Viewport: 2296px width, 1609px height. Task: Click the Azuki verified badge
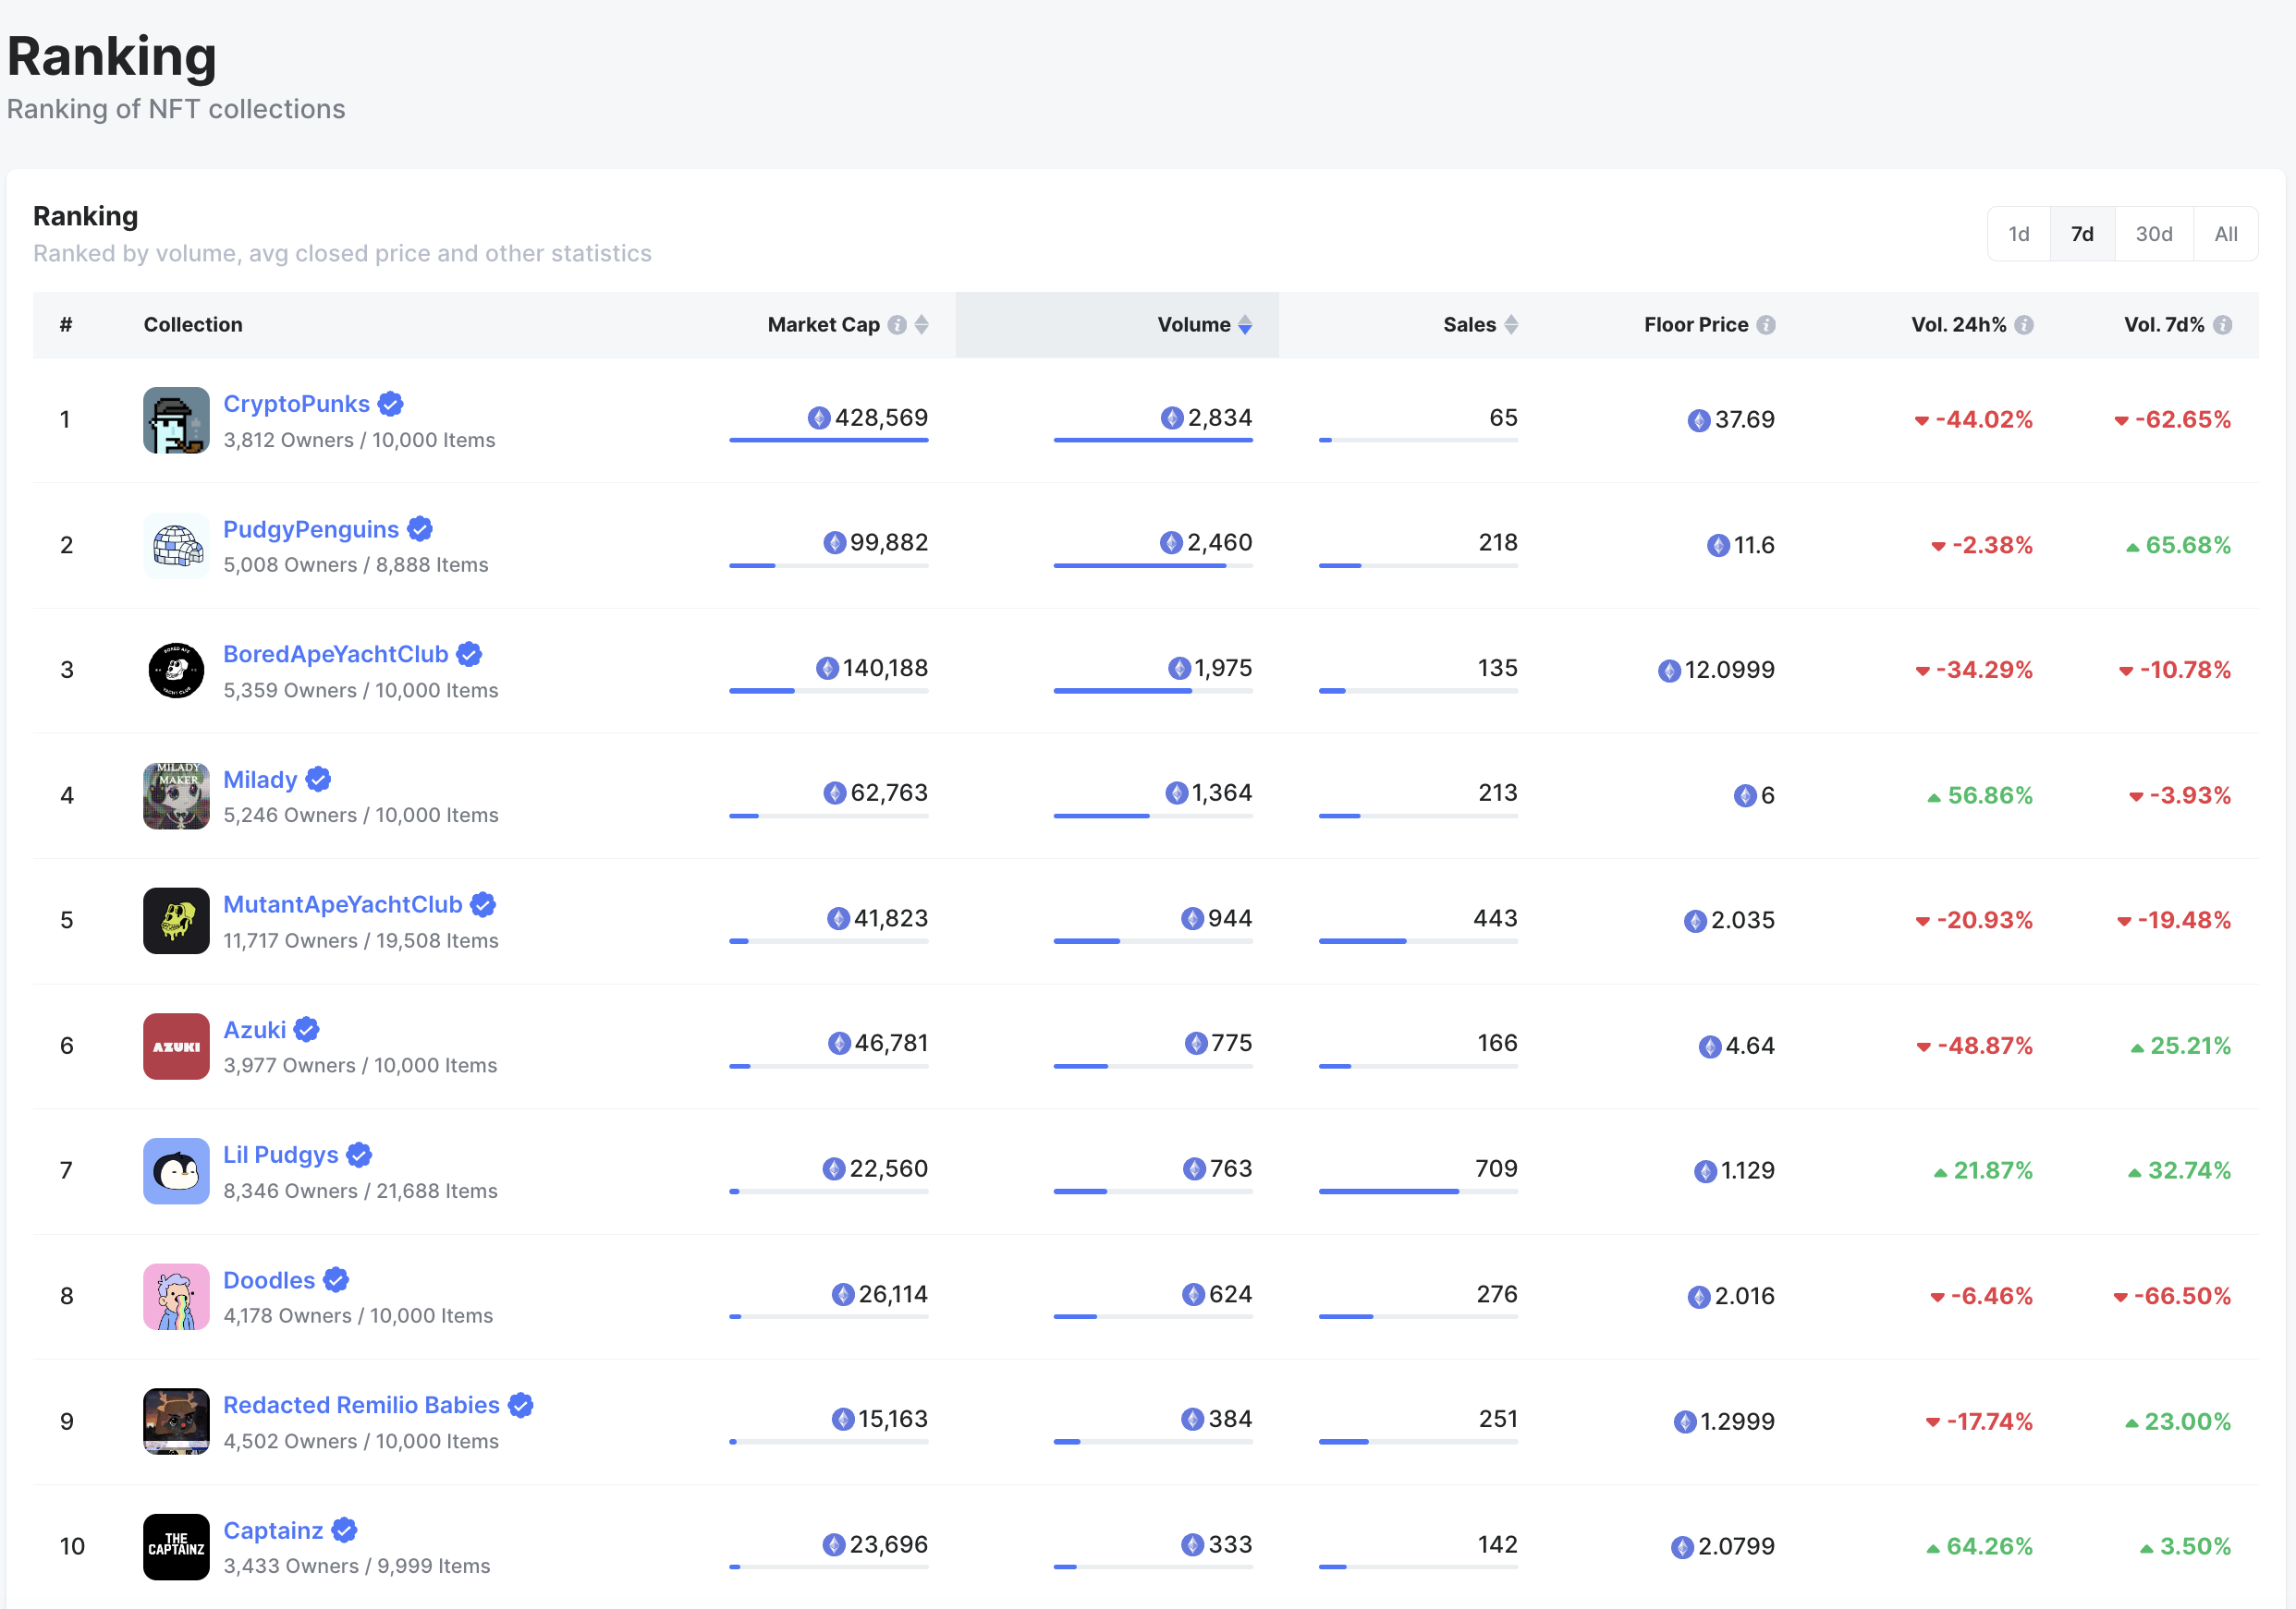(x=307, y=1031)
